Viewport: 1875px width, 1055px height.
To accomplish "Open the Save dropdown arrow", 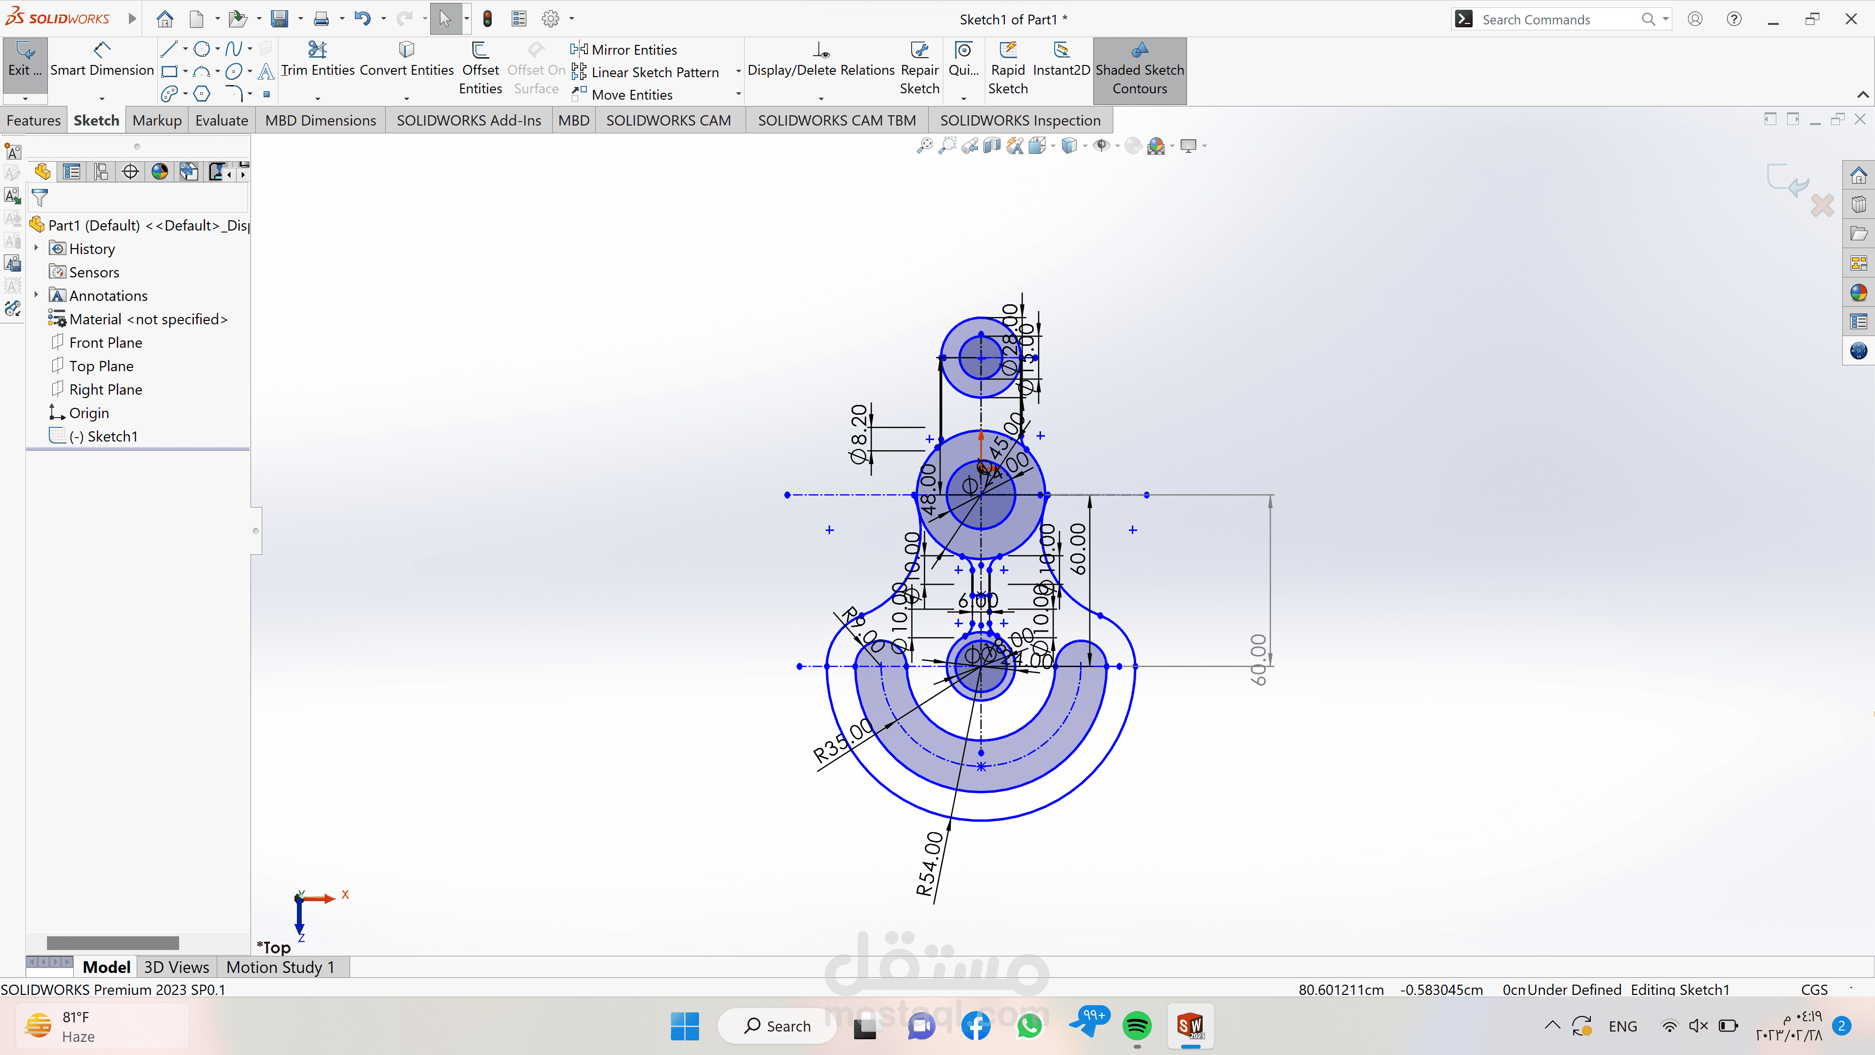I will (x=300, y=19).
